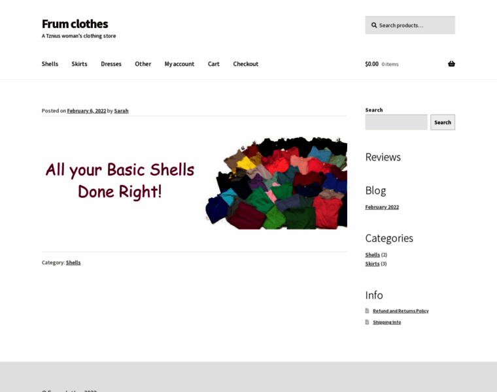Open the February 6, 2022 post date link
The width and height of the screenshot is (497, 392).
(x=86, y=111)
